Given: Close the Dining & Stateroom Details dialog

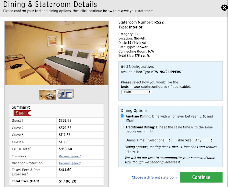Looking at the screenshot, I should [x=224, y=7].
